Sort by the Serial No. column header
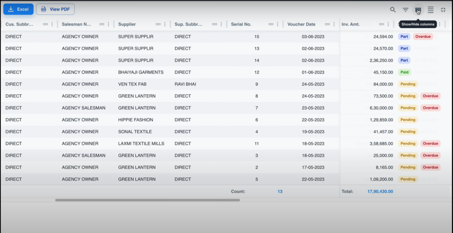The width and height of the screenshot is (453, 233). tap(241, 24)
